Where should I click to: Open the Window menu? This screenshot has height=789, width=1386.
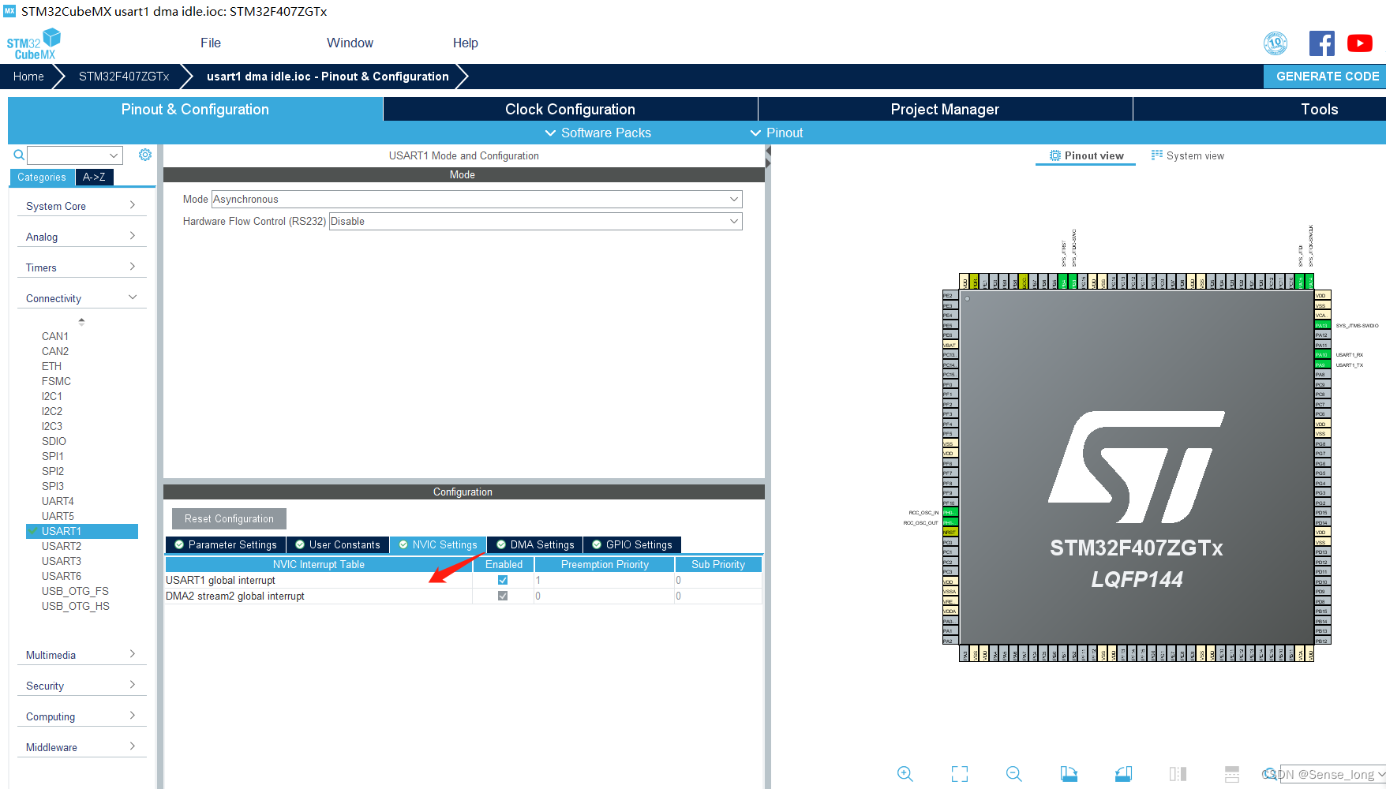click(x=350, y=43)
